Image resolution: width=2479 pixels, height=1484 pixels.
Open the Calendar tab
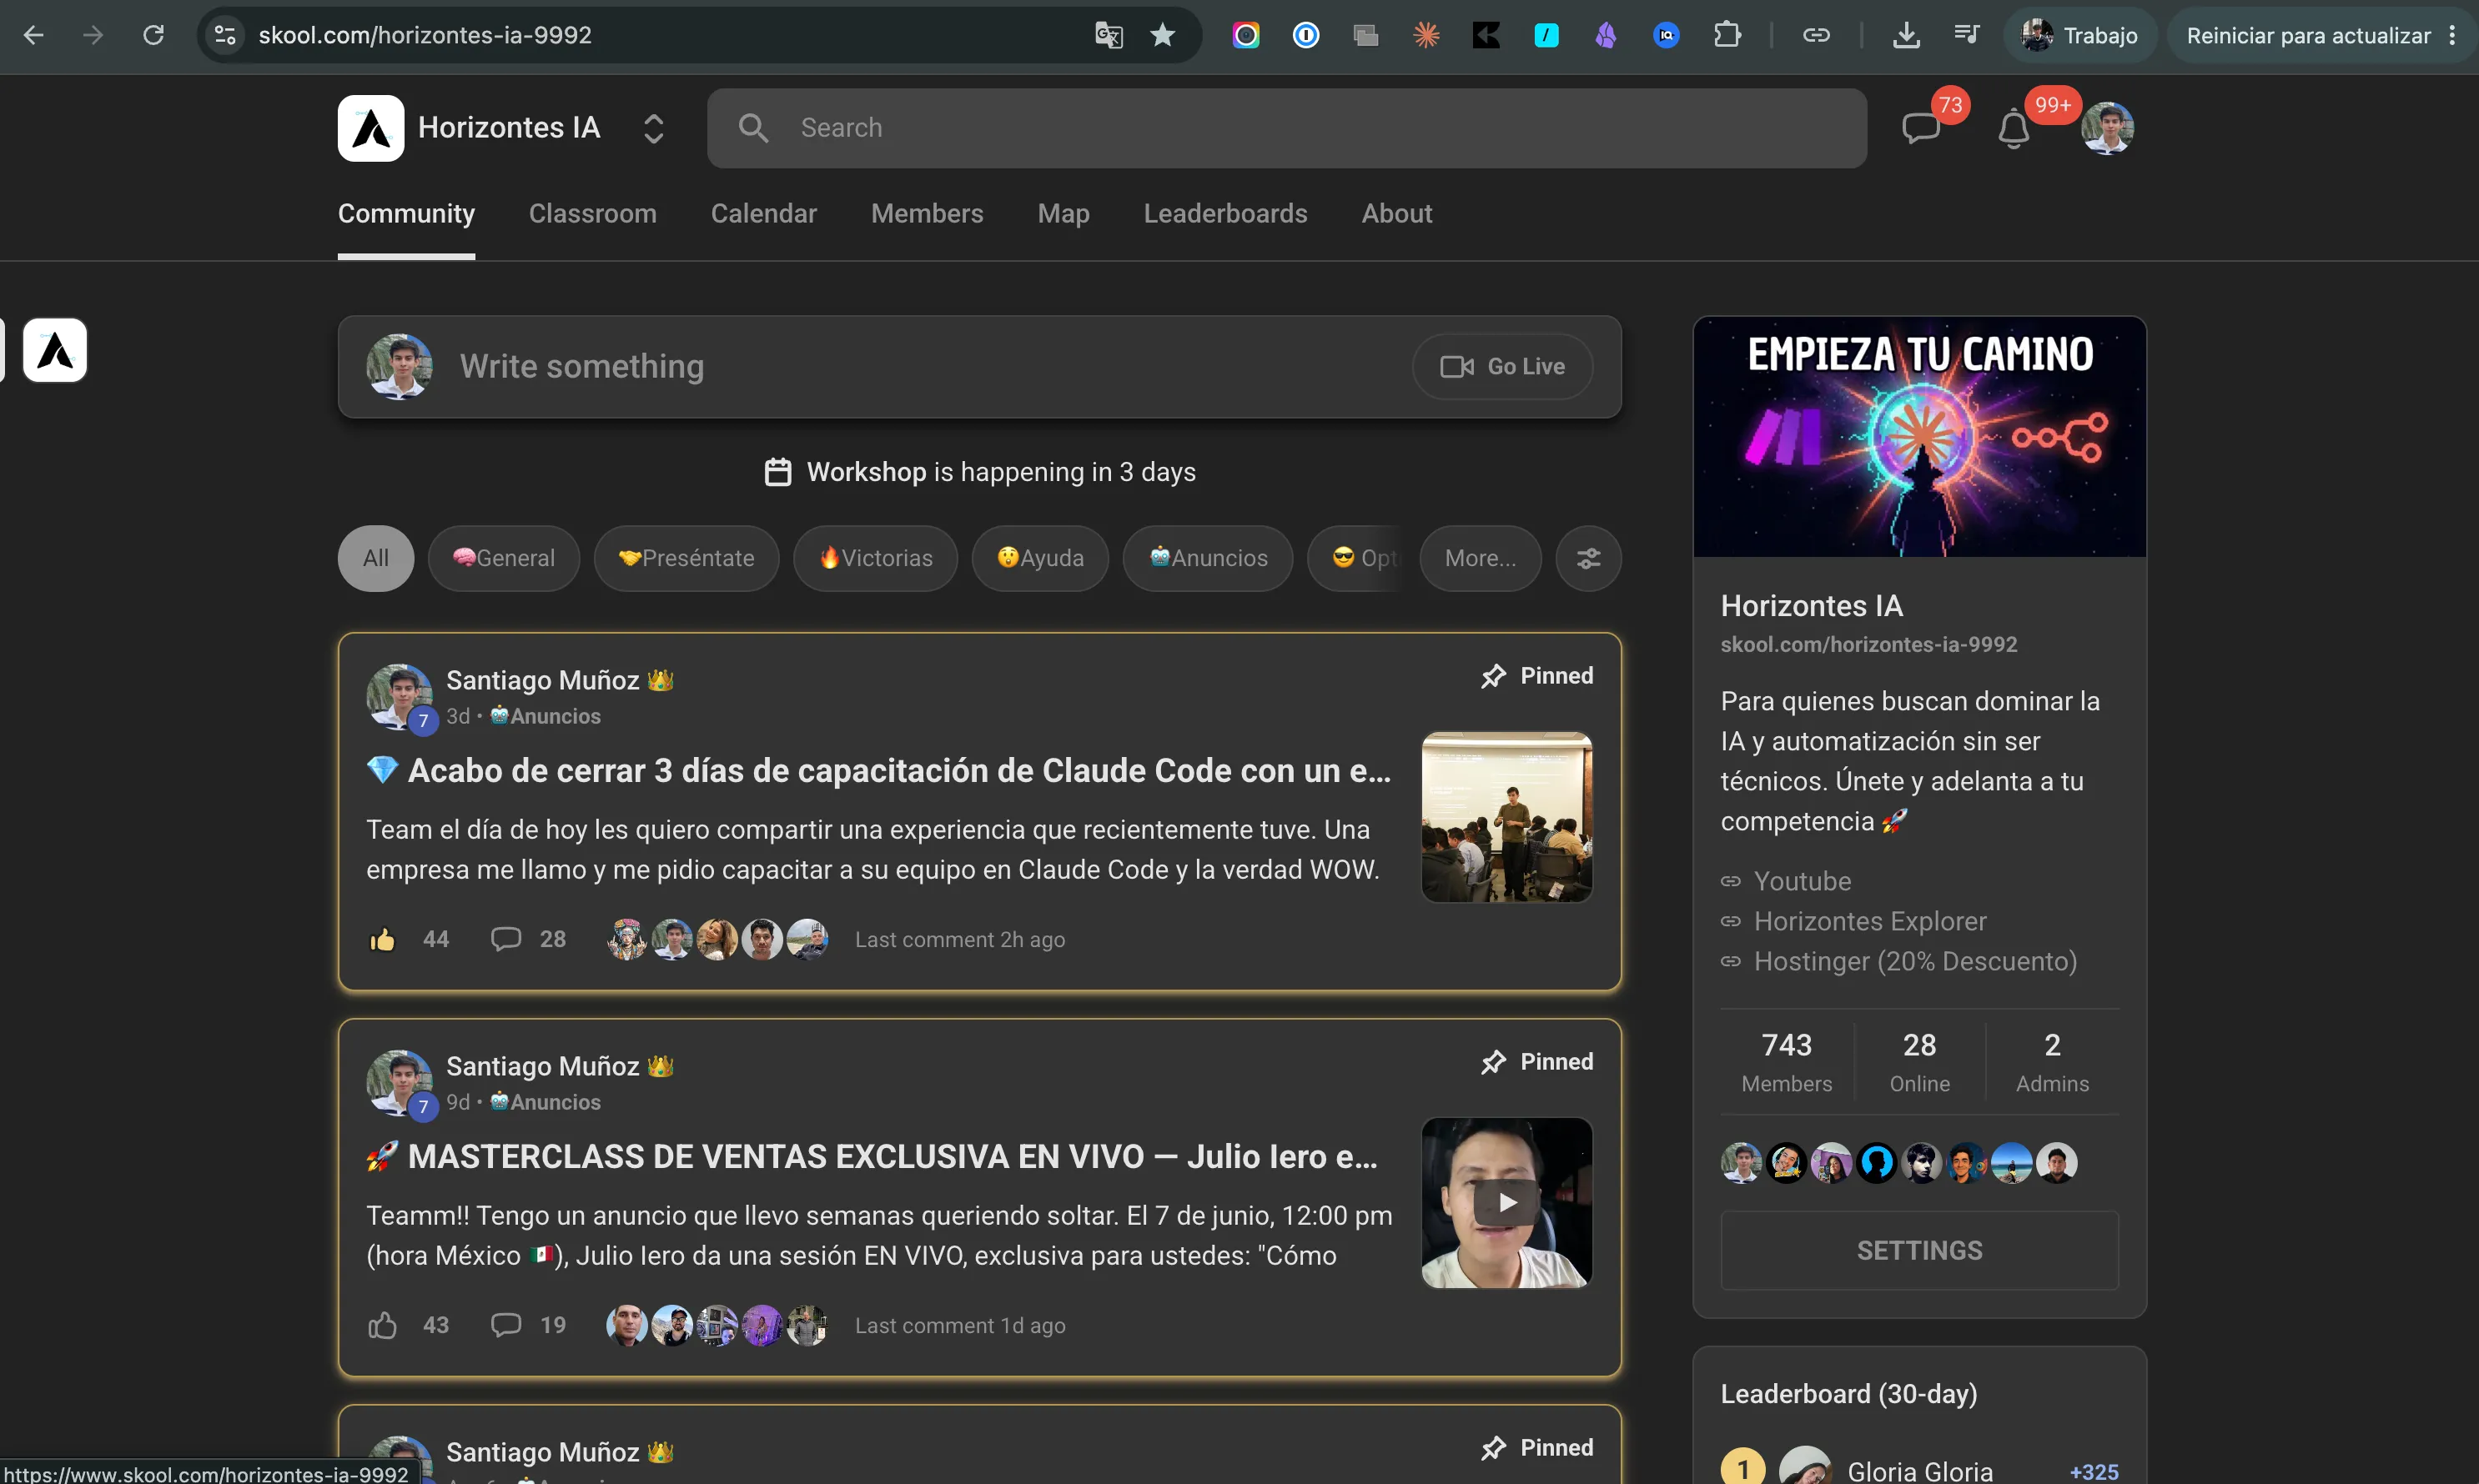[764, 214]
